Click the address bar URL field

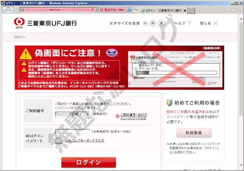tap(57, 10)
